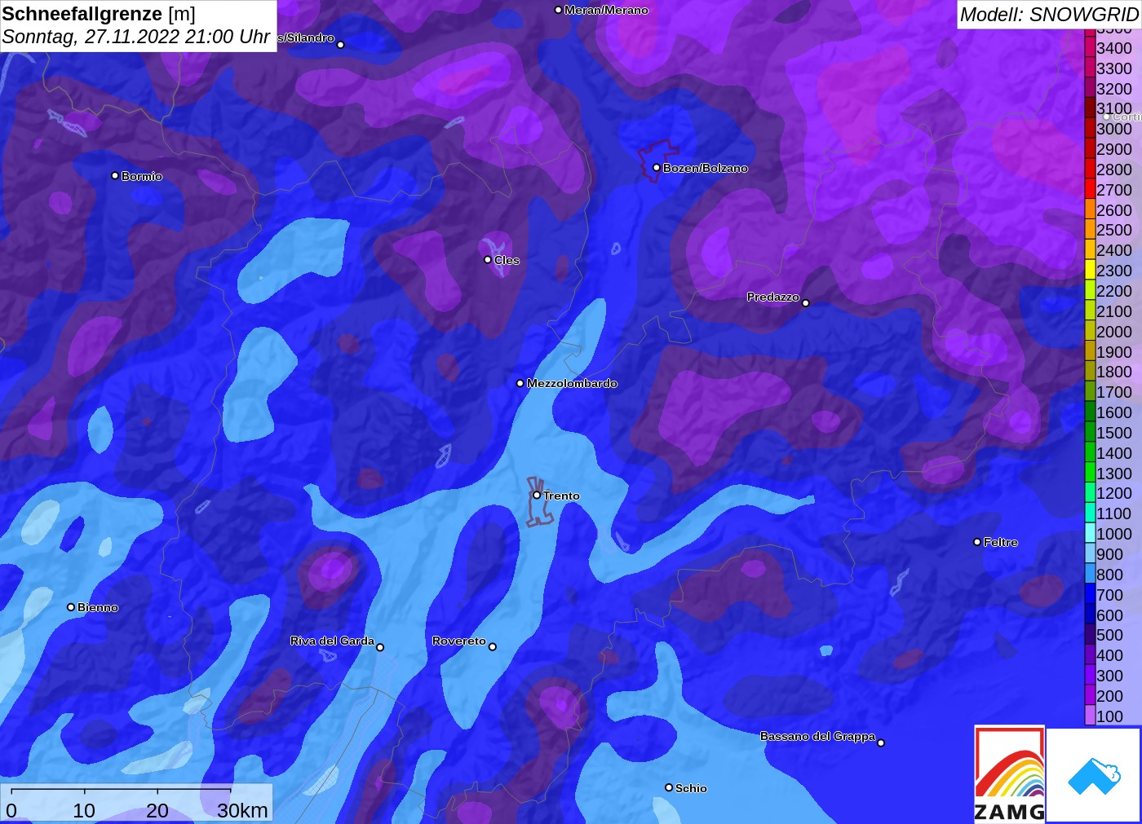Image resolution: width=1142 pixels, height=824 pixels.
Task: Click the Meran/Merano label text
Action: [x=606, y=10]
